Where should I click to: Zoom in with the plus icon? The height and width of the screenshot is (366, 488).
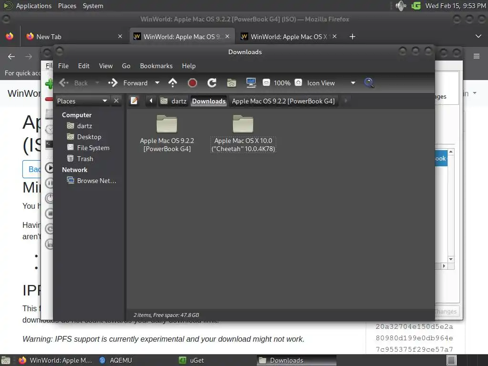point(298,83)
